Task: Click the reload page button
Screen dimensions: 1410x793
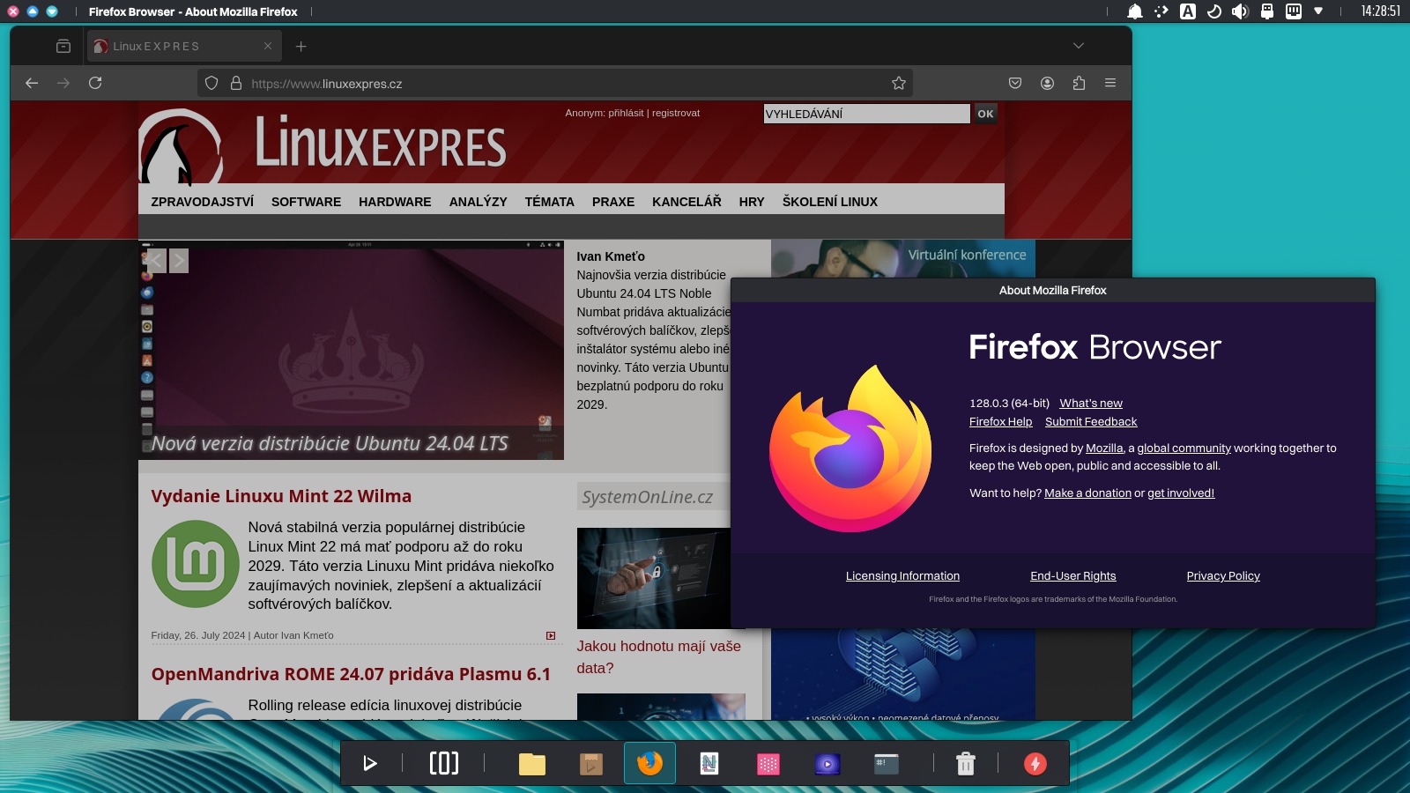Action: coord(95,83)
